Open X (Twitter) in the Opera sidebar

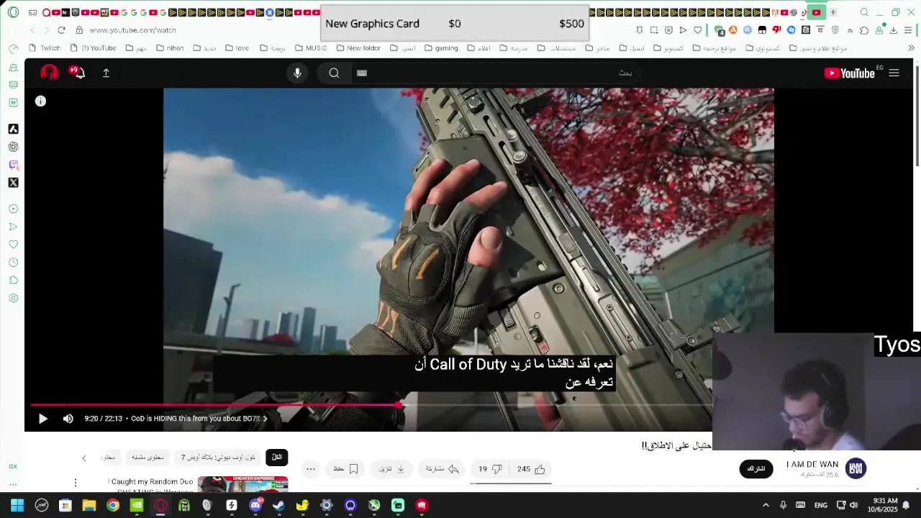click(13, 183)
